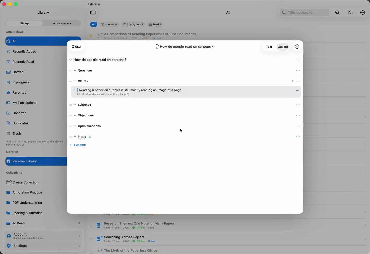Toggle the sidebar panel icon in toolbar
Screen dimensions: 370x254
(x=93, y=13)
